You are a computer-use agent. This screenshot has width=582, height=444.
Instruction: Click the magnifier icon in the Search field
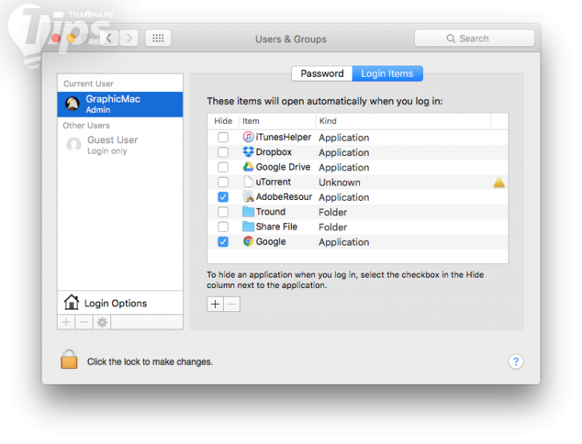pyautogui.click(x=451, y=38)
